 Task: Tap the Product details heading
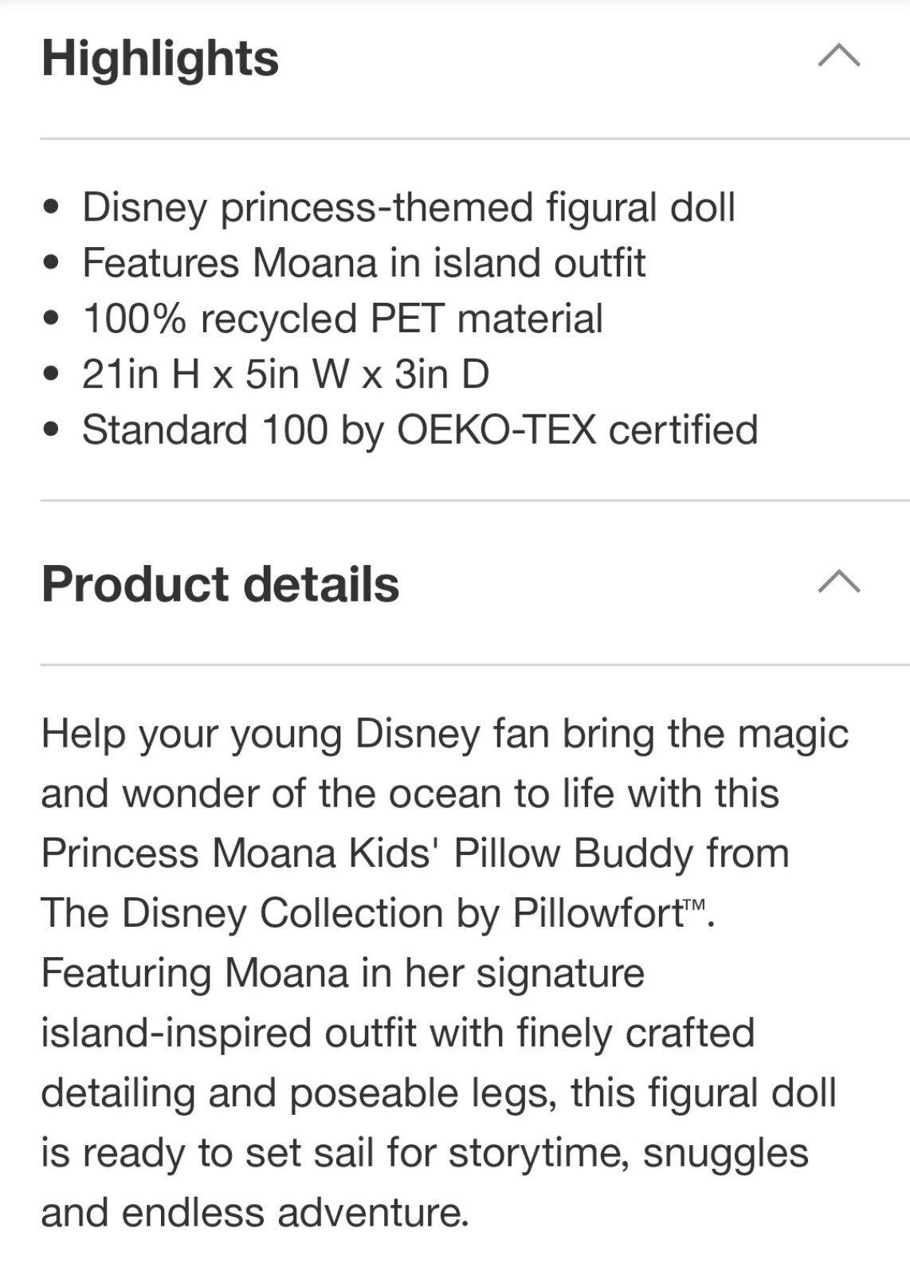[x=220, y=583]
